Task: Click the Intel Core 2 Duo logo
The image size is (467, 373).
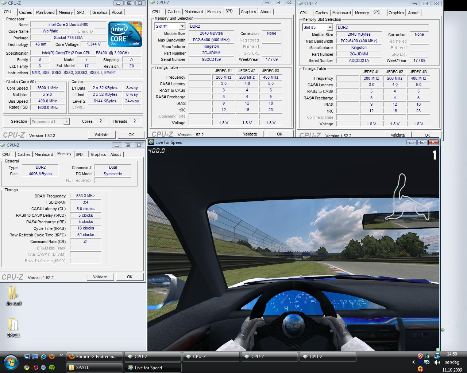Action: (125, 34)
